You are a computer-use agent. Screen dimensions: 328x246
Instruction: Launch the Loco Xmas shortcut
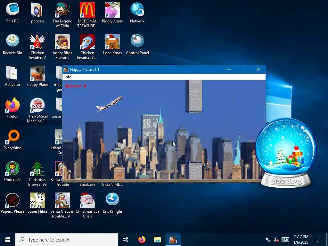pos(112,44)
